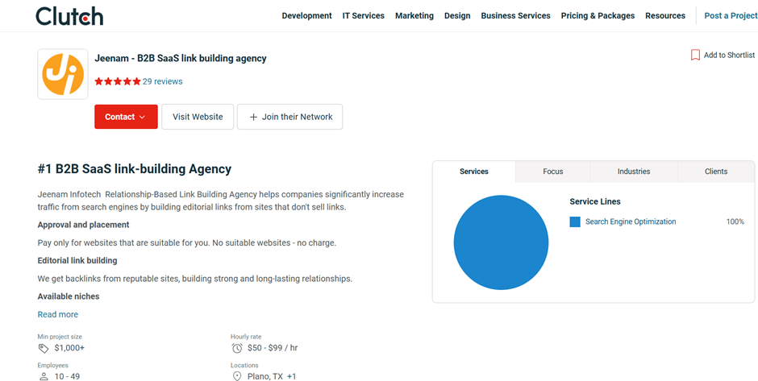The image size is (758, 381).
Task: Click the price tag icon beside $1,000+
Action: [x=44, y=348]
